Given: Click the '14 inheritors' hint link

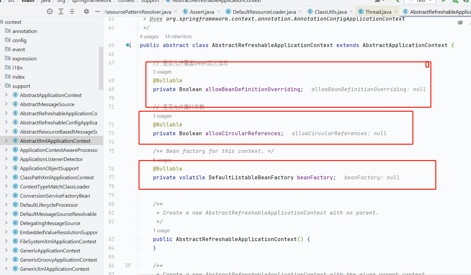Looking at the screenshot, I should pos(178,37).
